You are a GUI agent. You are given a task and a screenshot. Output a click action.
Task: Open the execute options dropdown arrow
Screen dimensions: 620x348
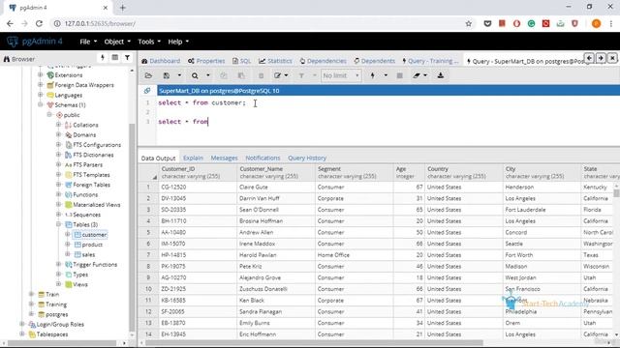pyautogui.click(x=386, y=75)
